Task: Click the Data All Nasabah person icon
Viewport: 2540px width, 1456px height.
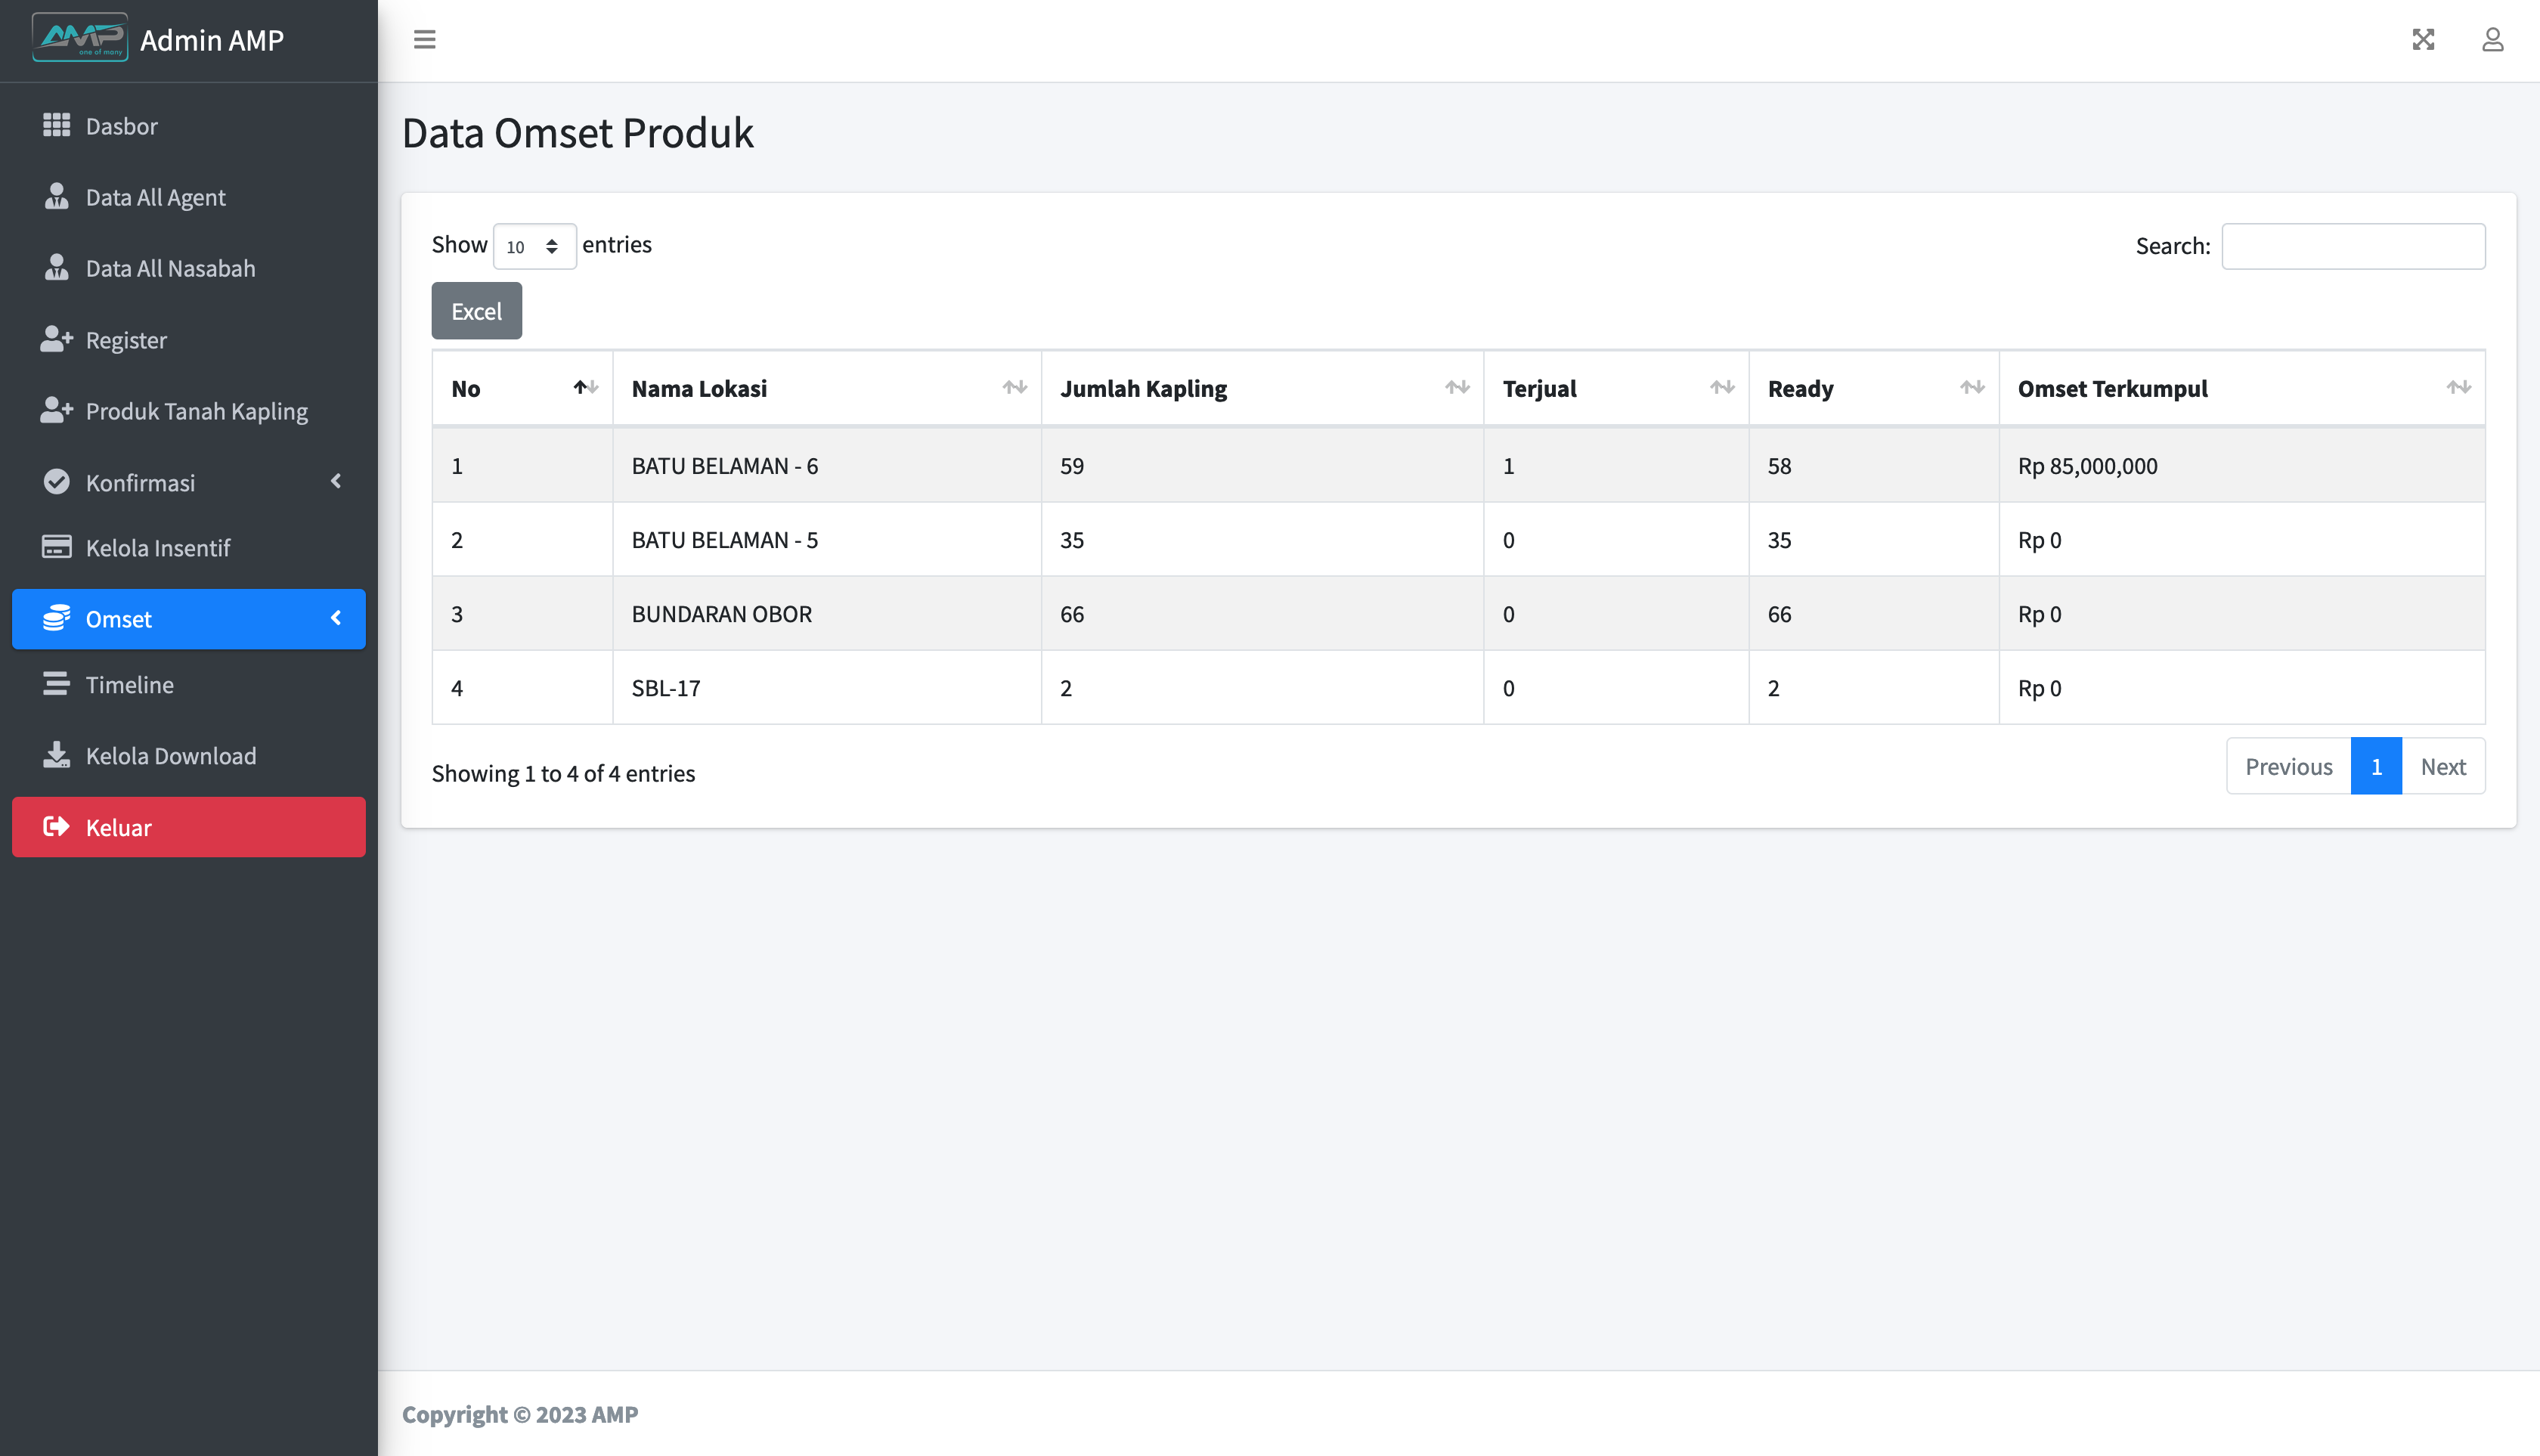Action: (57, 267)
